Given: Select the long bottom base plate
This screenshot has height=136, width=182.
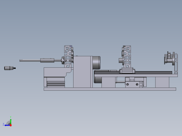Looking at the screenshot, I should point(110,89).
